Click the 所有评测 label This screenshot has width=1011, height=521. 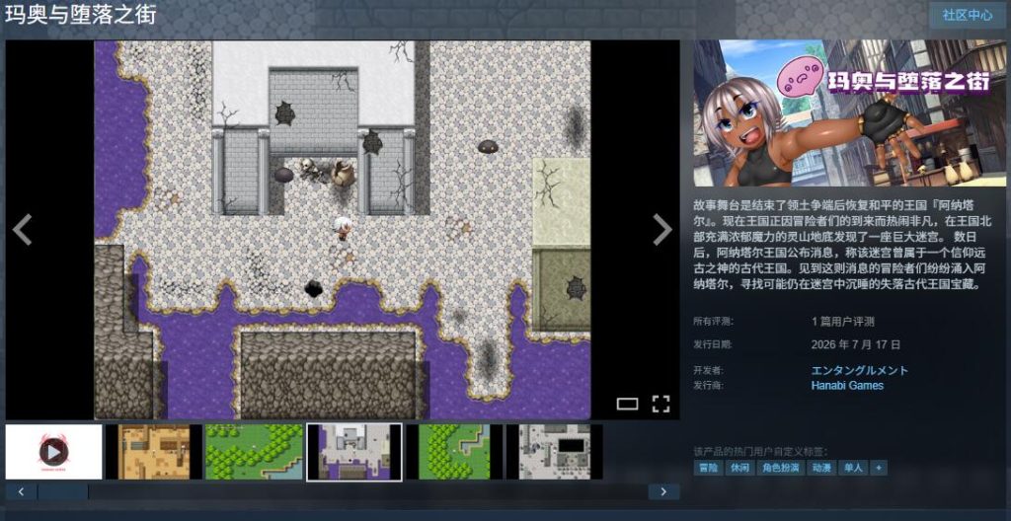(713, 322)
